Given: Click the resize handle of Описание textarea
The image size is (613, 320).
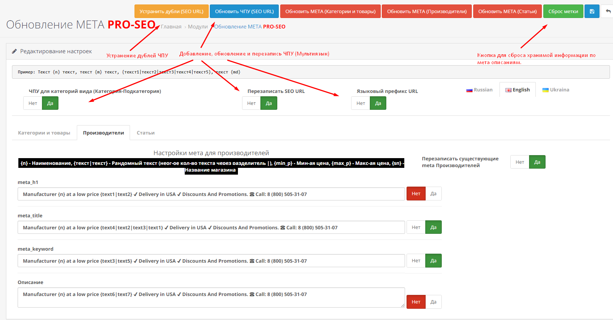Looking at the screenshot, I should point(403,305).
